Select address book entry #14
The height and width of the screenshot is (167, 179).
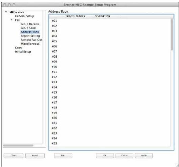tap(109, 87)
